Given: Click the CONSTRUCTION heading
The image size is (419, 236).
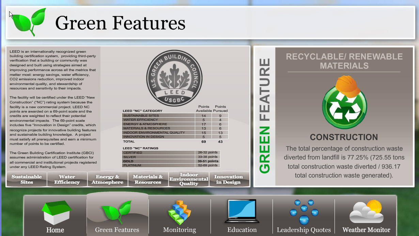Looking at the screenshot, I should coord(344,137).
